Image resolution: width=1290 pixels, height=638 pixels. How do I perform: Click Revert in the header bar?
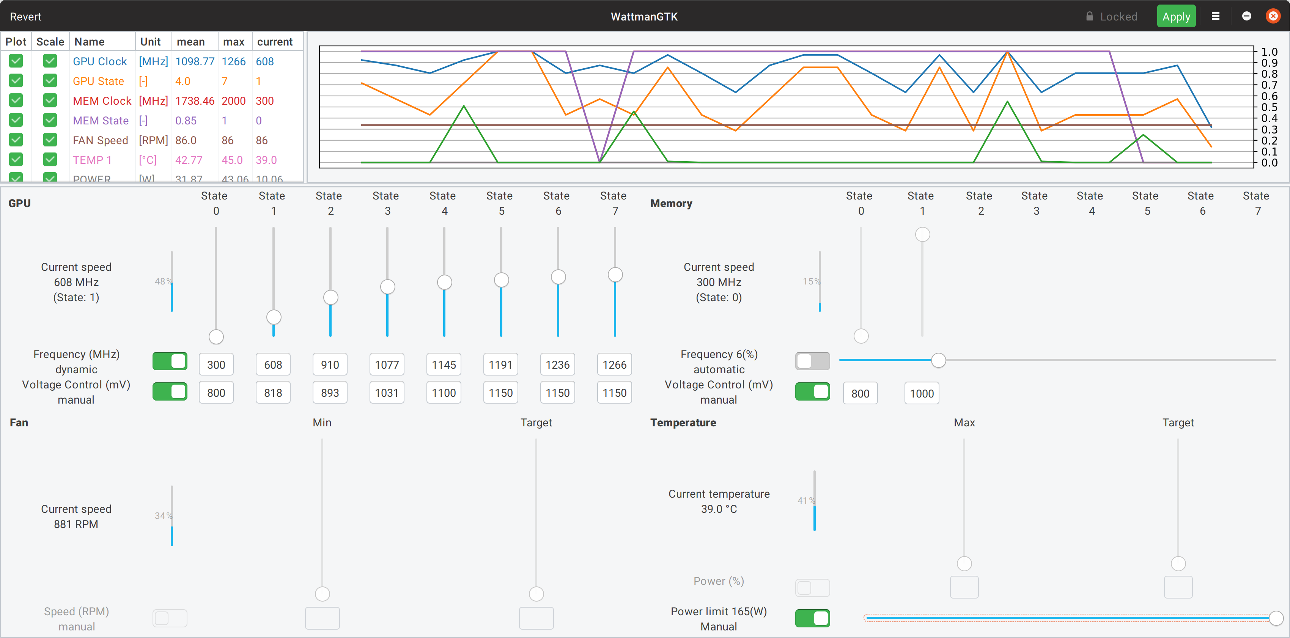(25, 17)
